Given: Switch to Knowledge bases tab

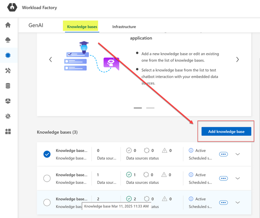Looking at the screenshot, I should click(x=82, y=27).
